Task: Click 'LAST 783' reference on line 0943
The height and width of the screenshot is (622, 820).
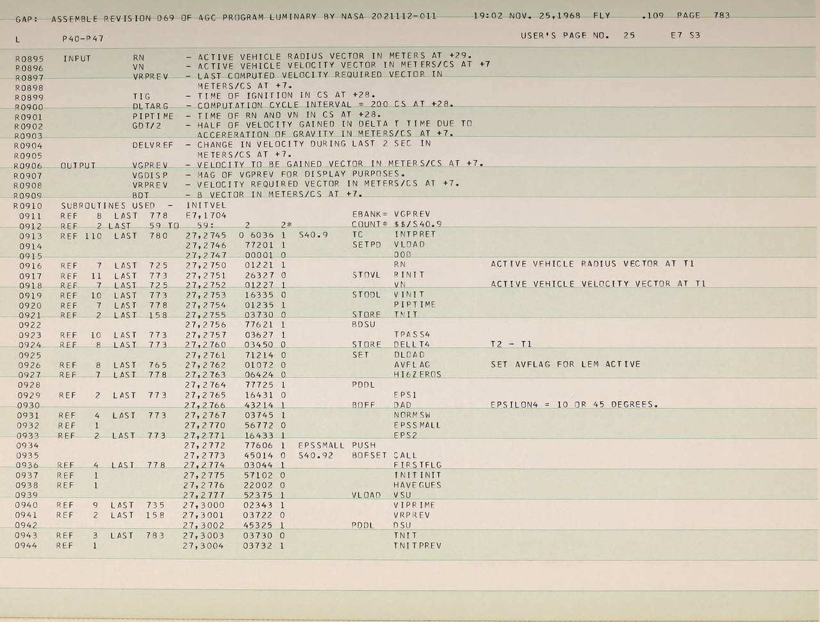Action: [137, 535]
